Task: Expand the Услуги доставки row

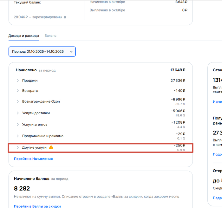Action: click(x=18, y=113)
